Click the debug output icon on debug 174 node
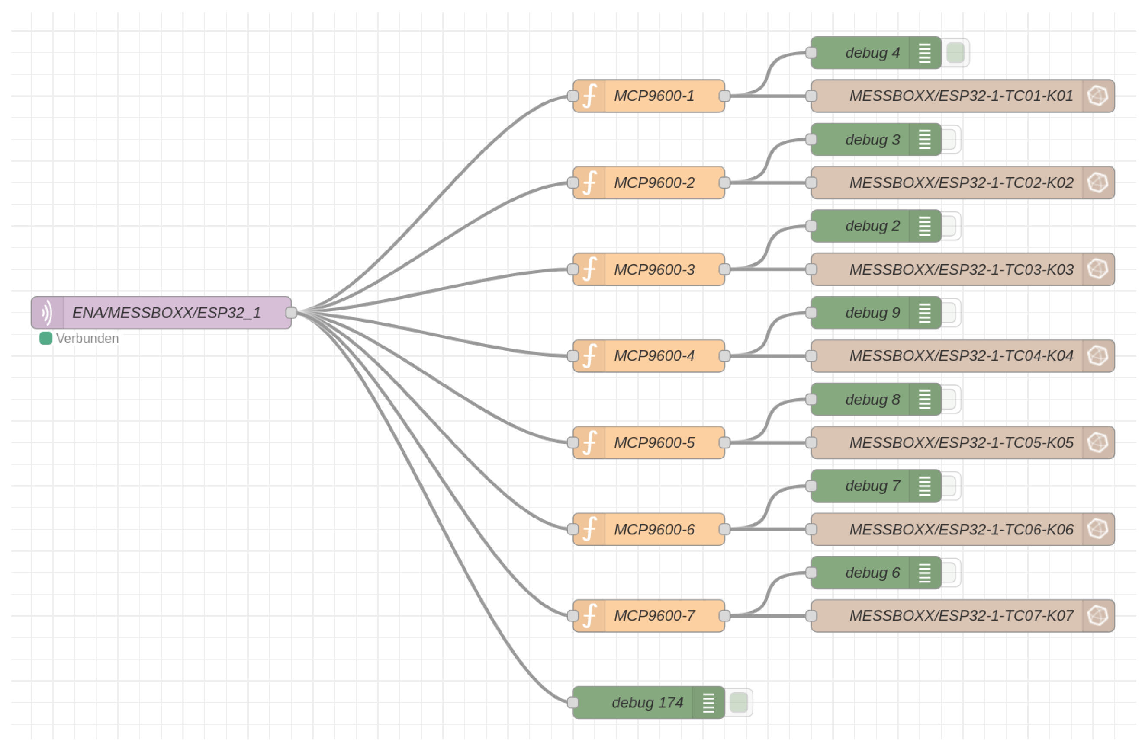This screenshot has height=752, width=1145. tap(709, 702)
